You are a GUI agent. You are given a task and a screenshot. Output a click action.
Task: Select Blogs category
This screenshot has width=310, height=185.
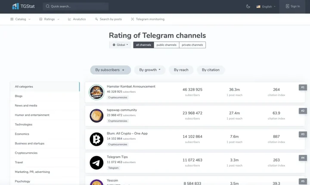click(x=45, y=96)
